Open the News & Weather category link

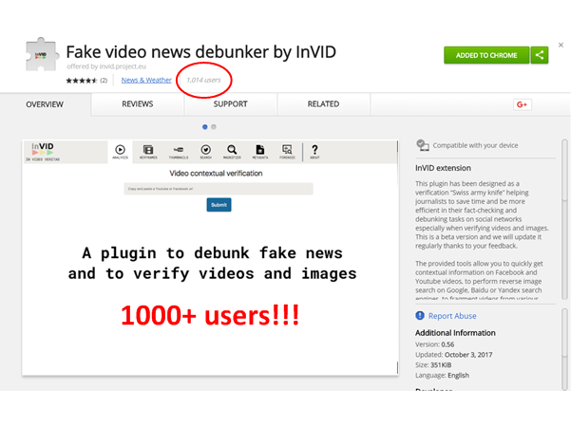click(146, 80)
